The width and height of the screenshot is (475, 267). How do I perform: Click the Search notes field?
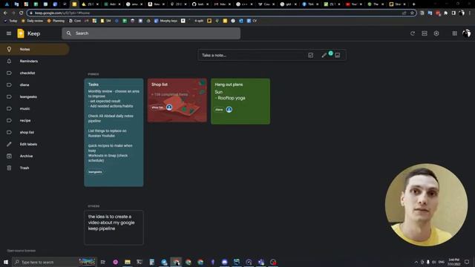tap(151, 33)
